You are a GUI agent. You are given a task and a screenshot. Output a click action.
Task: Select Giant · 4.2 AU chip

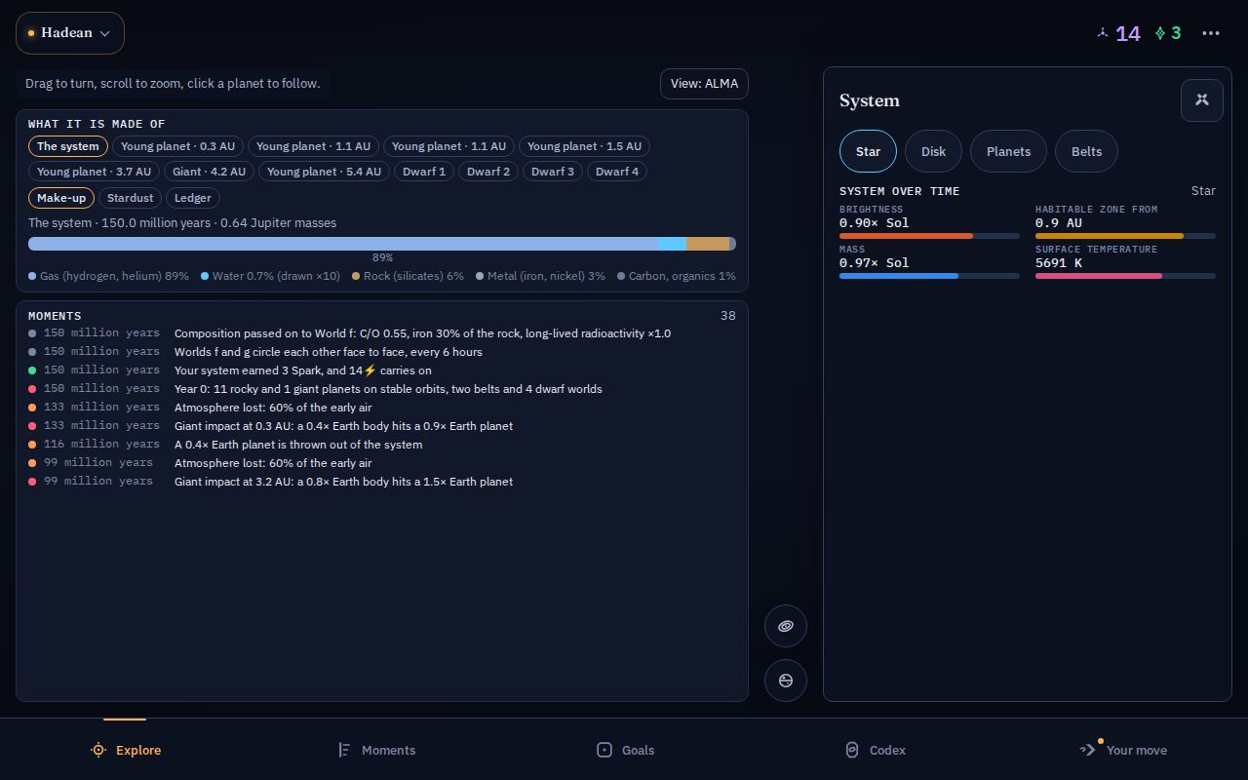click(209, 172)
